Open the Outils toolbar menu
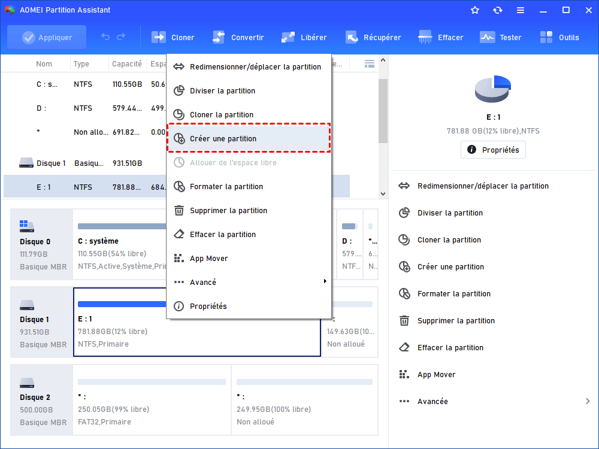The width and height of the screenshot is (599, 449). click(559, 37)
